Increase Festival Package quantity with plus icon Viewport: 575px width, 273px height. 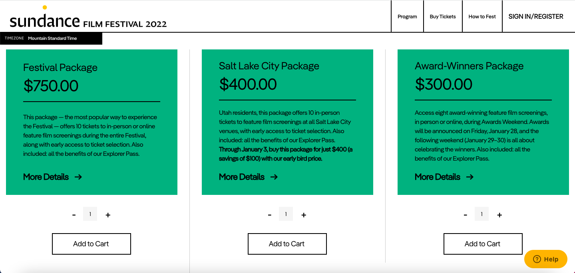click(108, 214)
